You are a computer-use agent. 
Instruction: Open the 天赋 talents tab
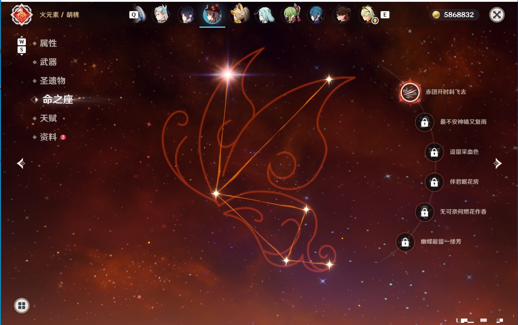(48, 118)
